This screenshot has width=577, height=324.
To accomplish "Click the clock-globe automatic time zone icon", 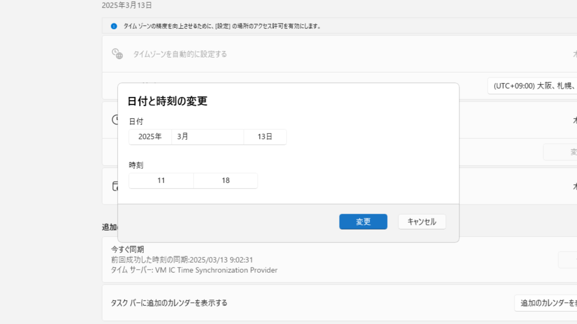I will coord(117,53).
